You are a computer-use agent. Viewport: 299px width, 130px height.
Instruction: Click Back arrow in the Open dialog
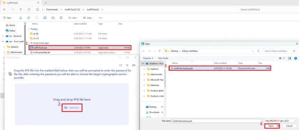point(144,51)
